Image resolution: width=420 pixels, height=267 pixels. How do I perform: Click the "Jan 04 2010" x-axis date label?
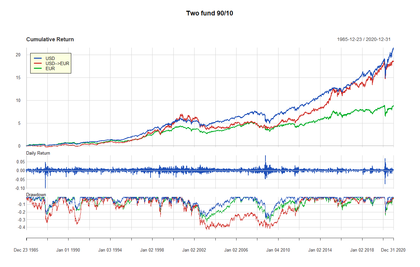click(x=278, y=250)
